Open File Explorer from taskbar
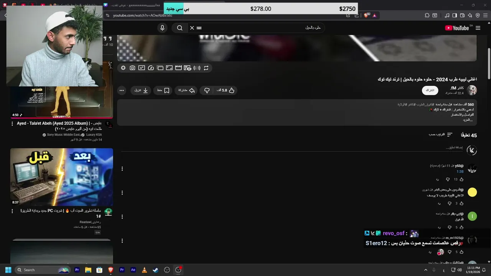491x276 pixels. point(88,270)
